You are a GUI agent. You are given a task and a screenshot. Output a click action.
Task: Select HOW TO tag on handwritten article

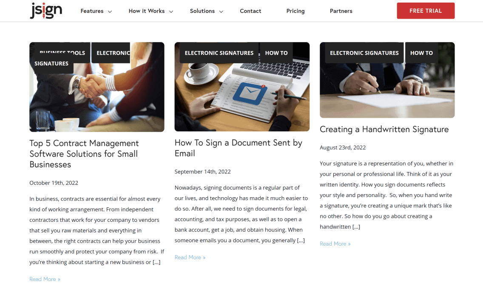point(421,53)
